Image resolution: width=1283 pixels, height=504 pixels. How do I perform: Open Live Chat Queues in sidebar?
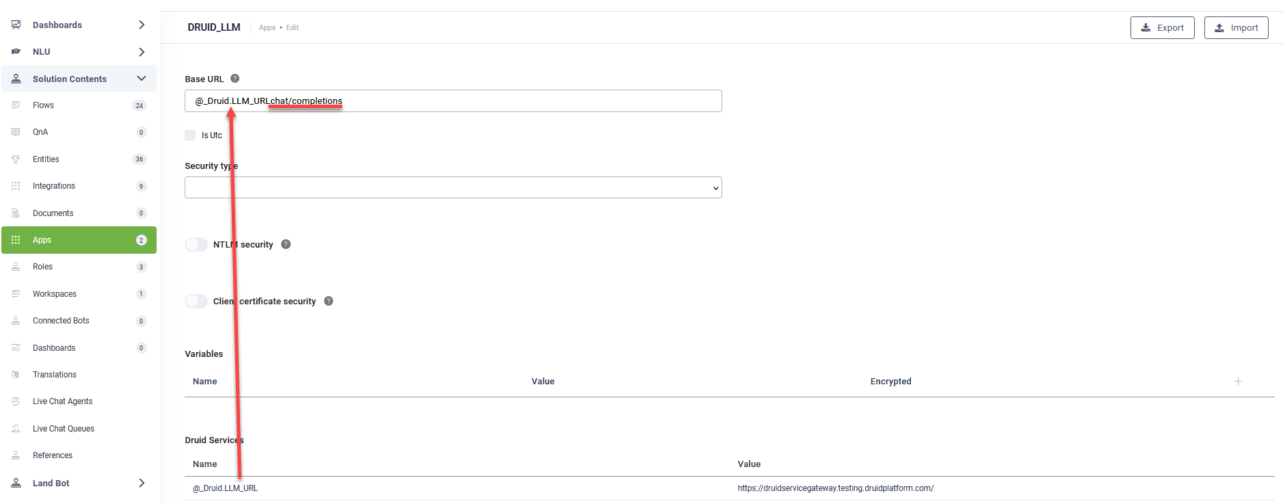click(64, 429)
